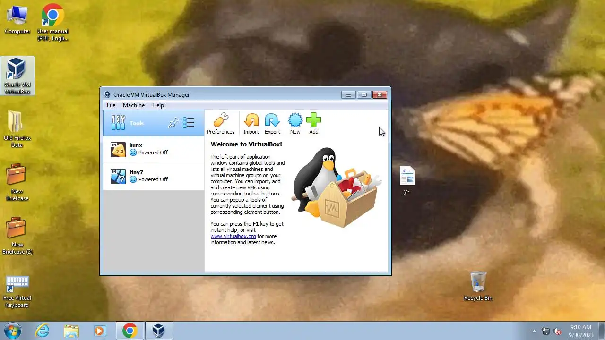Open the Windows Start menu
This screenshot has width=605, height=340.
pyautogui.click(x=12, y=331)
